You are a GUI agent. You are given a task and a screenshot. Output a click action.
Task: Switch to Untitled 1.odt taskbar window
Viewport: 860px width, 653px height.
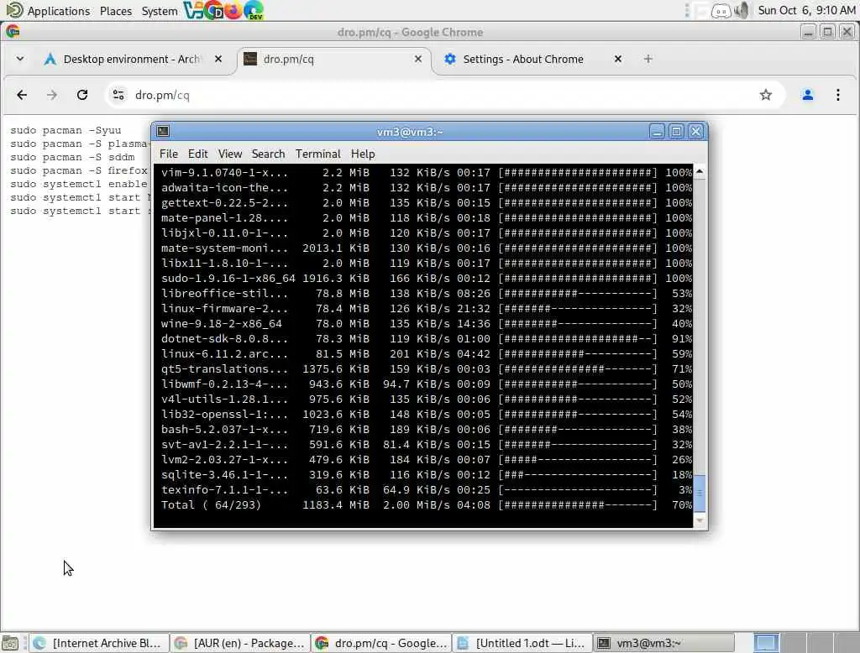(x=522, y=643)
